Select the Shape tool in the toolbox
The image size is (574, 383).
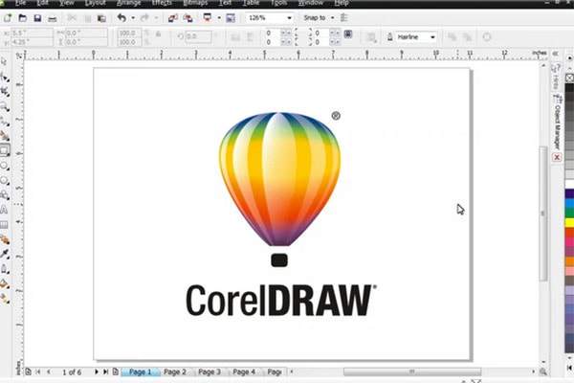[5, 77]
